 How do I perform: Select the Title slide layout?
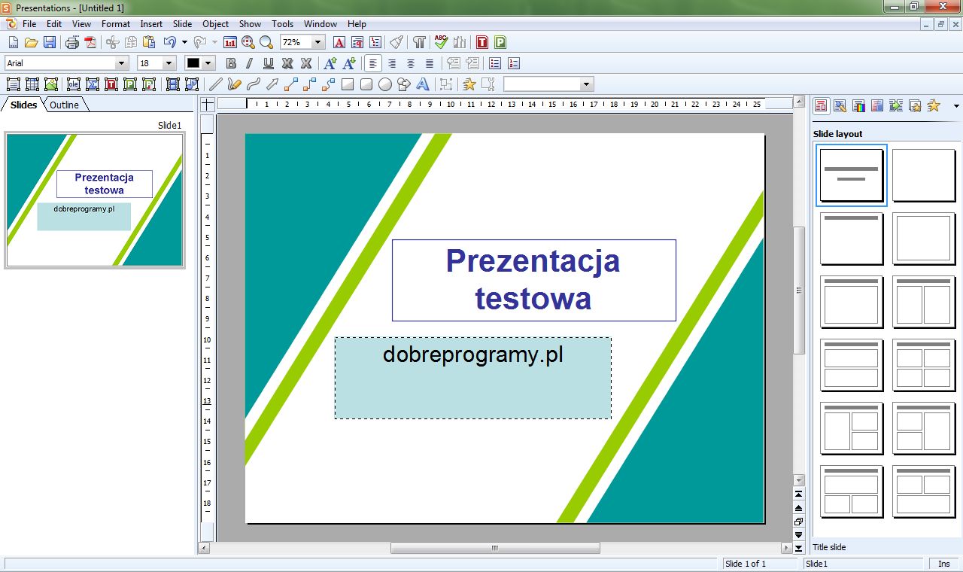coord(851,175)
